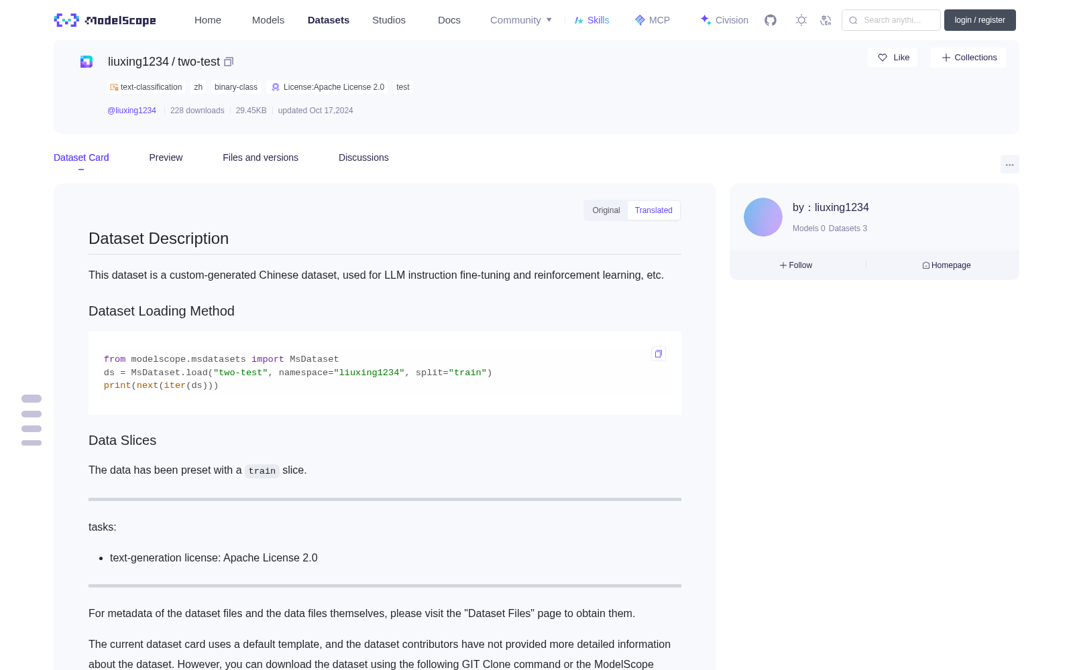Click the print(next(iter(ds))) code line

161,385
